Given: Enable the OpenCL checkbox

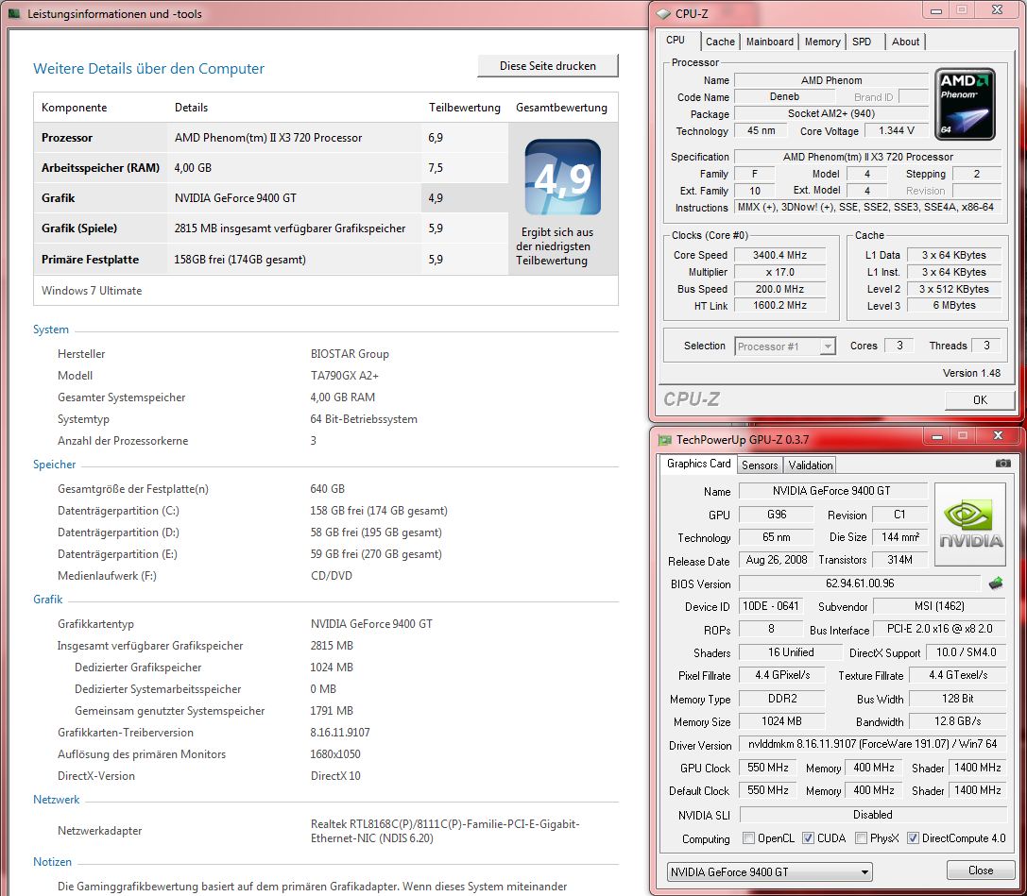Looking at the screenshot, I should (x=748, y=838).
